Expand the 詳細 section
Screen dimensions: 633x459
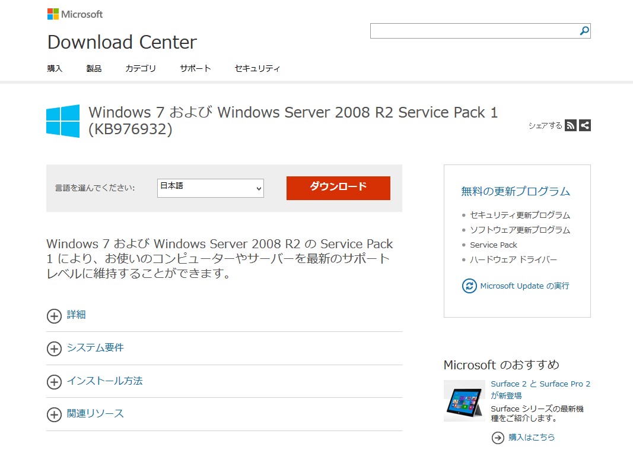pos(54,315)
